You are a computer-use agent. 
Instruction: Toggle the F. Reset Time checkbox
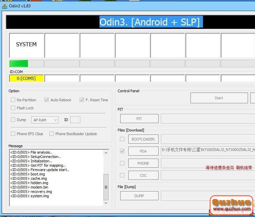(82, 100)
